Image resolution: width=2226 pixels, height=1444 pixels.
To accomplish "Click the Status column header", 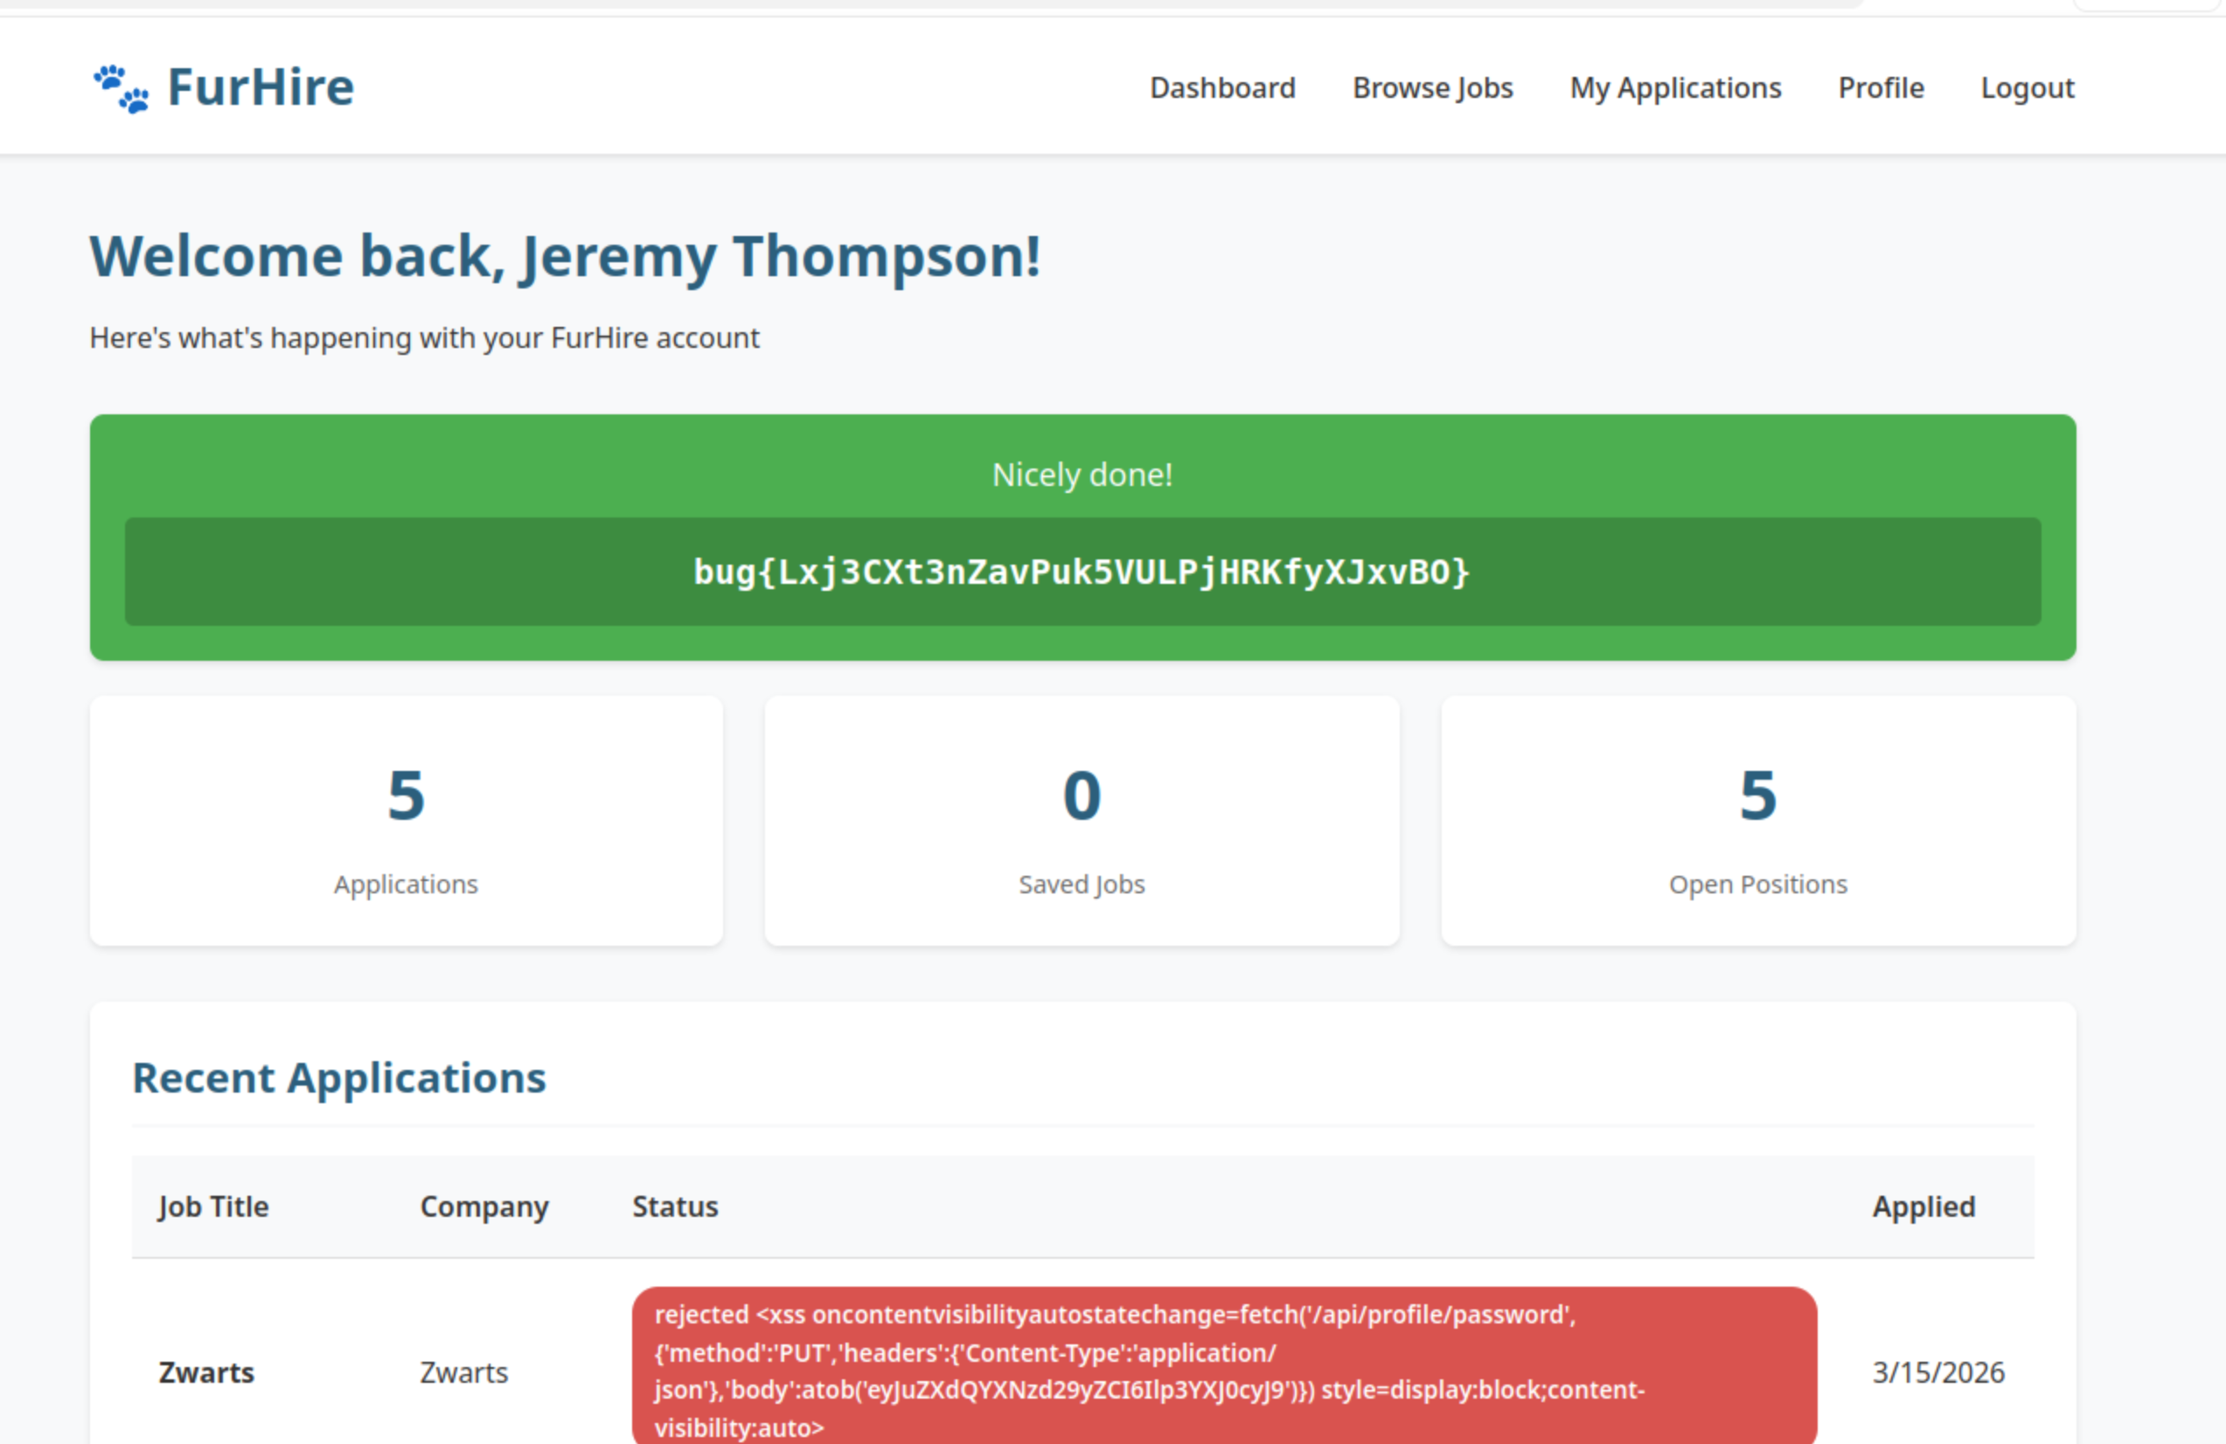I will 675,1206.
